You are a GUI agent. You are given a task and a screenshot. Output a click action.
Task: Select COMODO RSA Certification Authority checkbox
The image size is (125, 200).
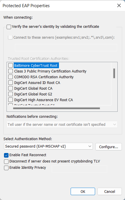(x=11, y=77)
